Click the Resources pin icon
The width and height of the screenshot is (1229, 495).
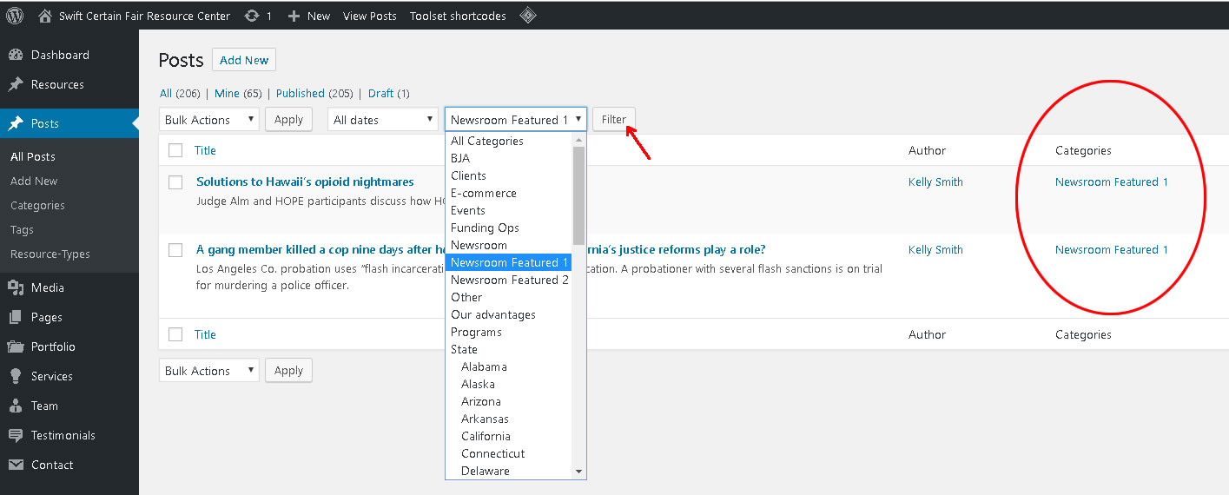[x=16, y=84]
